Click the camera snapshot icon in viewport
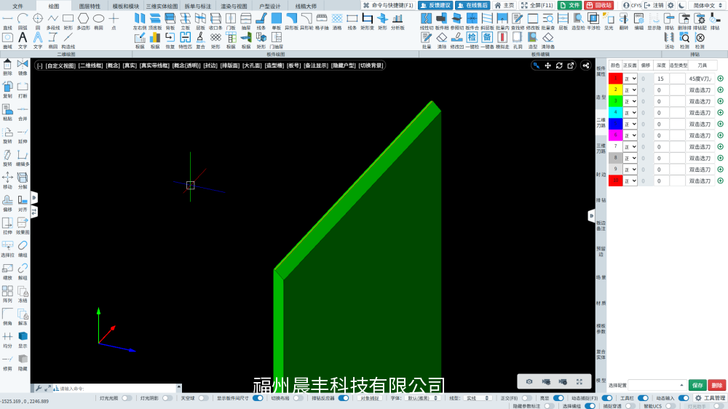Viewport: 728px width, 409px height. [x=529, y=381]
